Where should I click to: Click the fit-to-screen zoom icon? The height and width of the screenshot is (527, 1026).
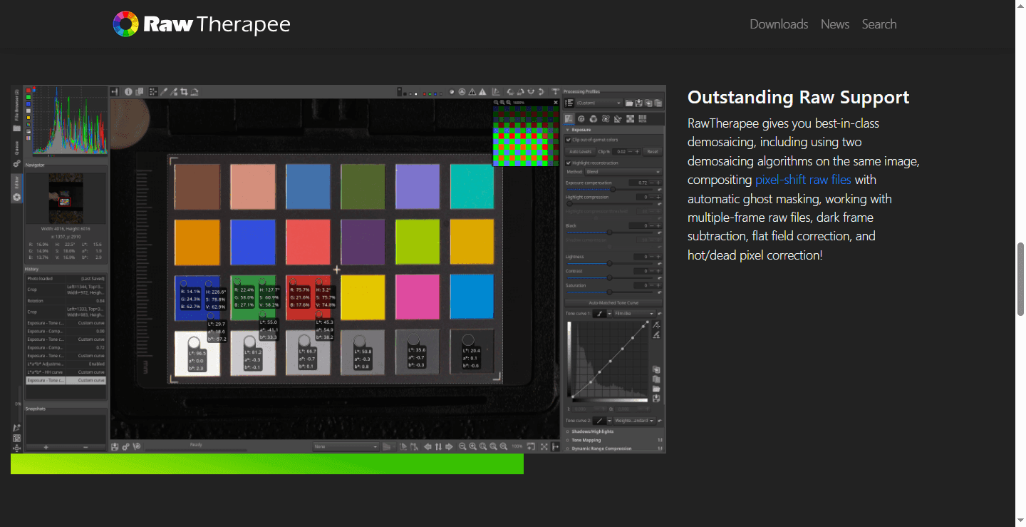pos(482,446)
